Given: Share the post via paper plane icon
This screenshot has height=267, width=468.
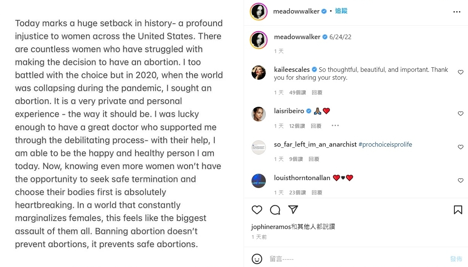Looking at the screenshot, I should (x=293, y=209).
